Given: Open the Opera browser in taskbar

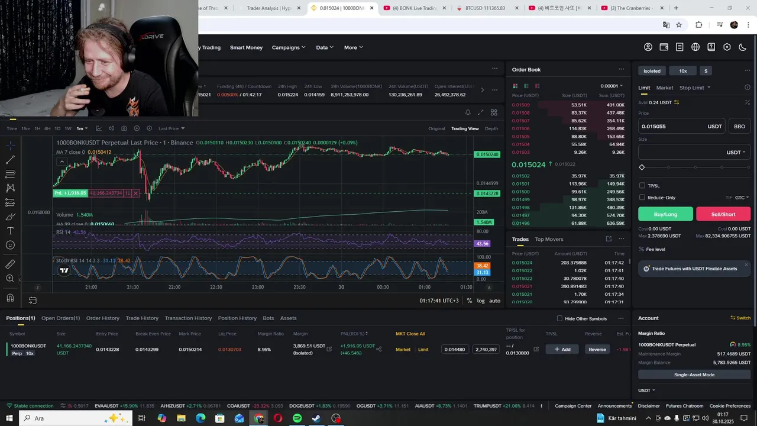Looking at the screenshot, I should [278, 418].
